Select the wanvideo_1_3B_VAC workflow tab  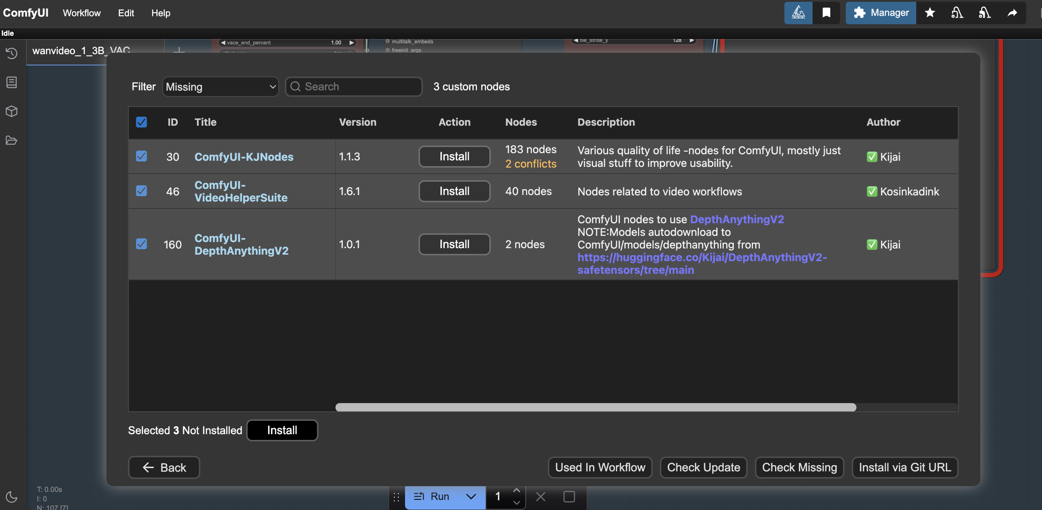click(81, 51)
